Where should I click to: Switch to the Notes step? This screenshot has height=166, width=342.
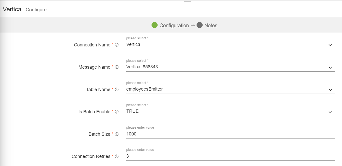(x=211, y=25)
